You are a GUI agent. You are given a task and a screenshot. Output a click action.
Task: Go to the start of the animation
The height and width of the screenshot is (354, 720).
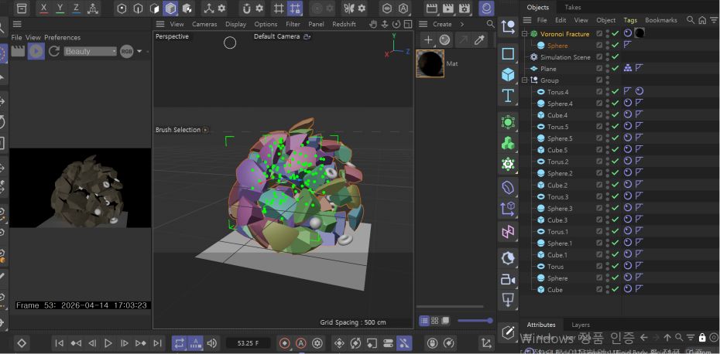(x=60, y=342)
